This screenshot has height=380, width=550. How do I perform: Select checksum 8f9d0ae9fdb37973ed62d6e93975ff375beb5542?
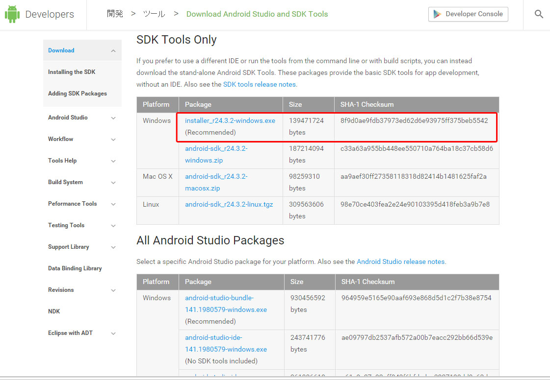pyautogui.click(x=414, y=120)
